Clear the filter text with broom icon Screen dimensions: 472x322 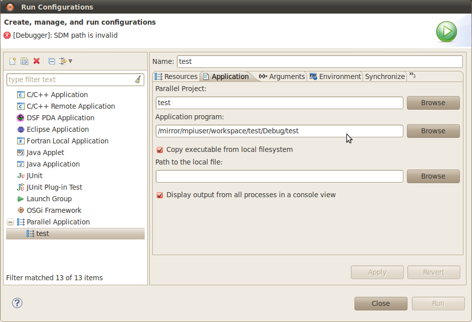coord(138,79)
